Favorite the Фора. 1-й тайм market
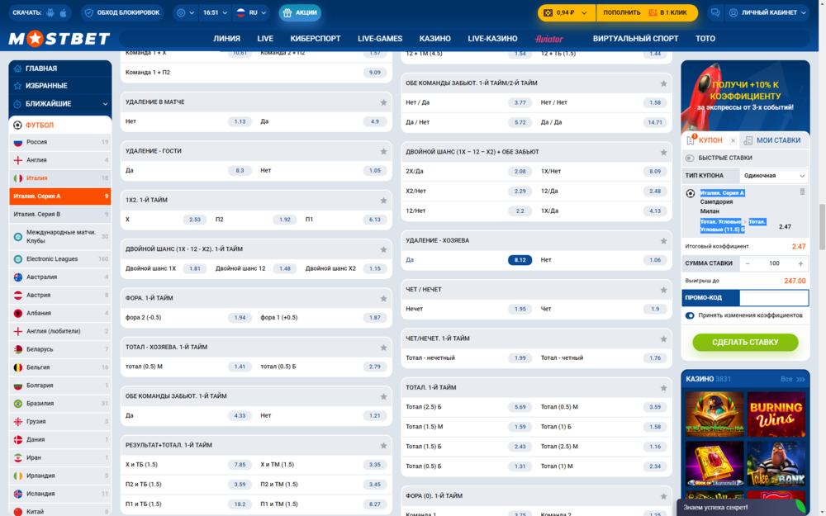Image resolution: width=826 pixels, height=516 pixels. (x=383, y=299)
